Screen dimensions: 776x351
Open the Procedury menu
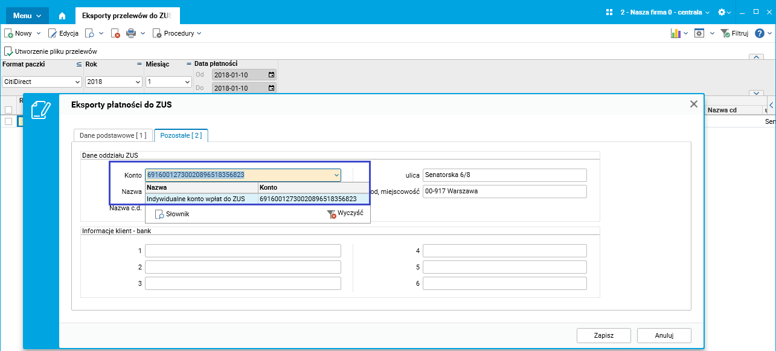click(177, 33)
